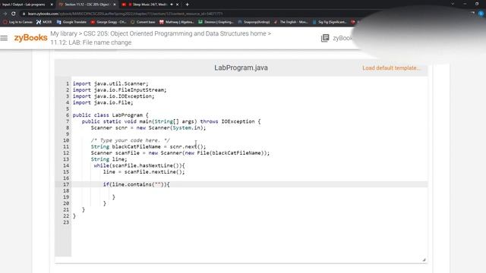Open a new browser tab
This screenshot has height=273, width=486.
pyautogui.click(x=188, y=5)
